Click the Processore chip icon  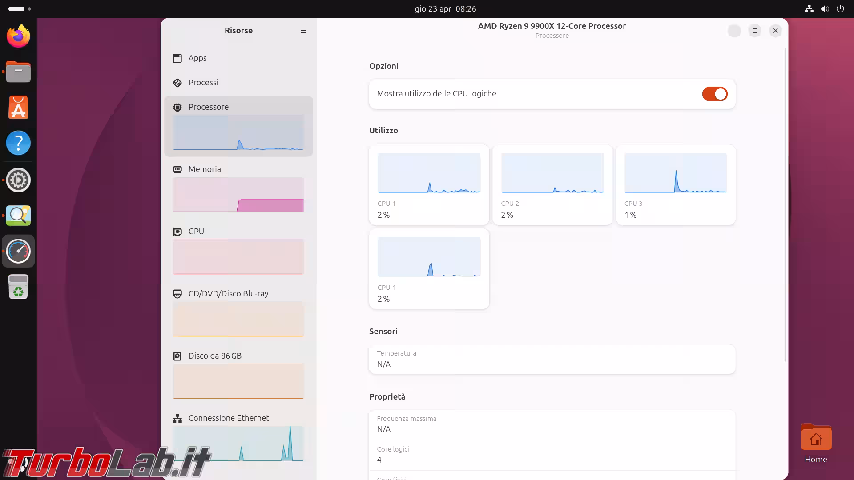[177, 107]
